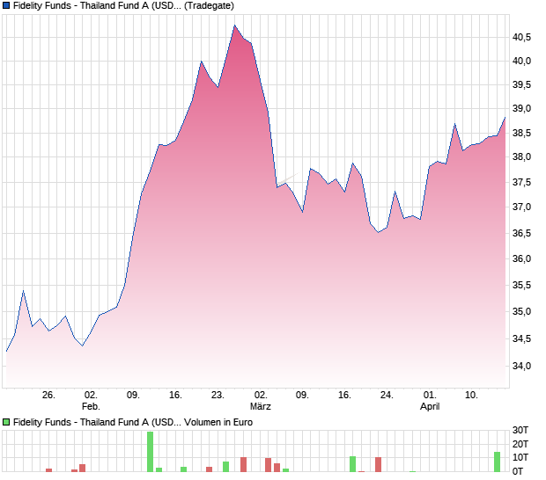Click the 37,0 price axis label
Screen dimensions: 546x480
click(521, 207)
